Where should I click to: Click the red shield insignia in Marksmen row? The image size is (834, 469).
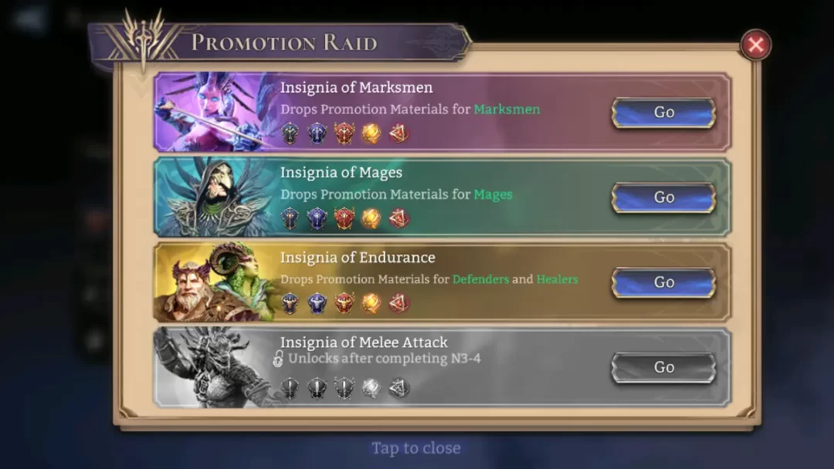pyautogui.click(x=344, y=133)
